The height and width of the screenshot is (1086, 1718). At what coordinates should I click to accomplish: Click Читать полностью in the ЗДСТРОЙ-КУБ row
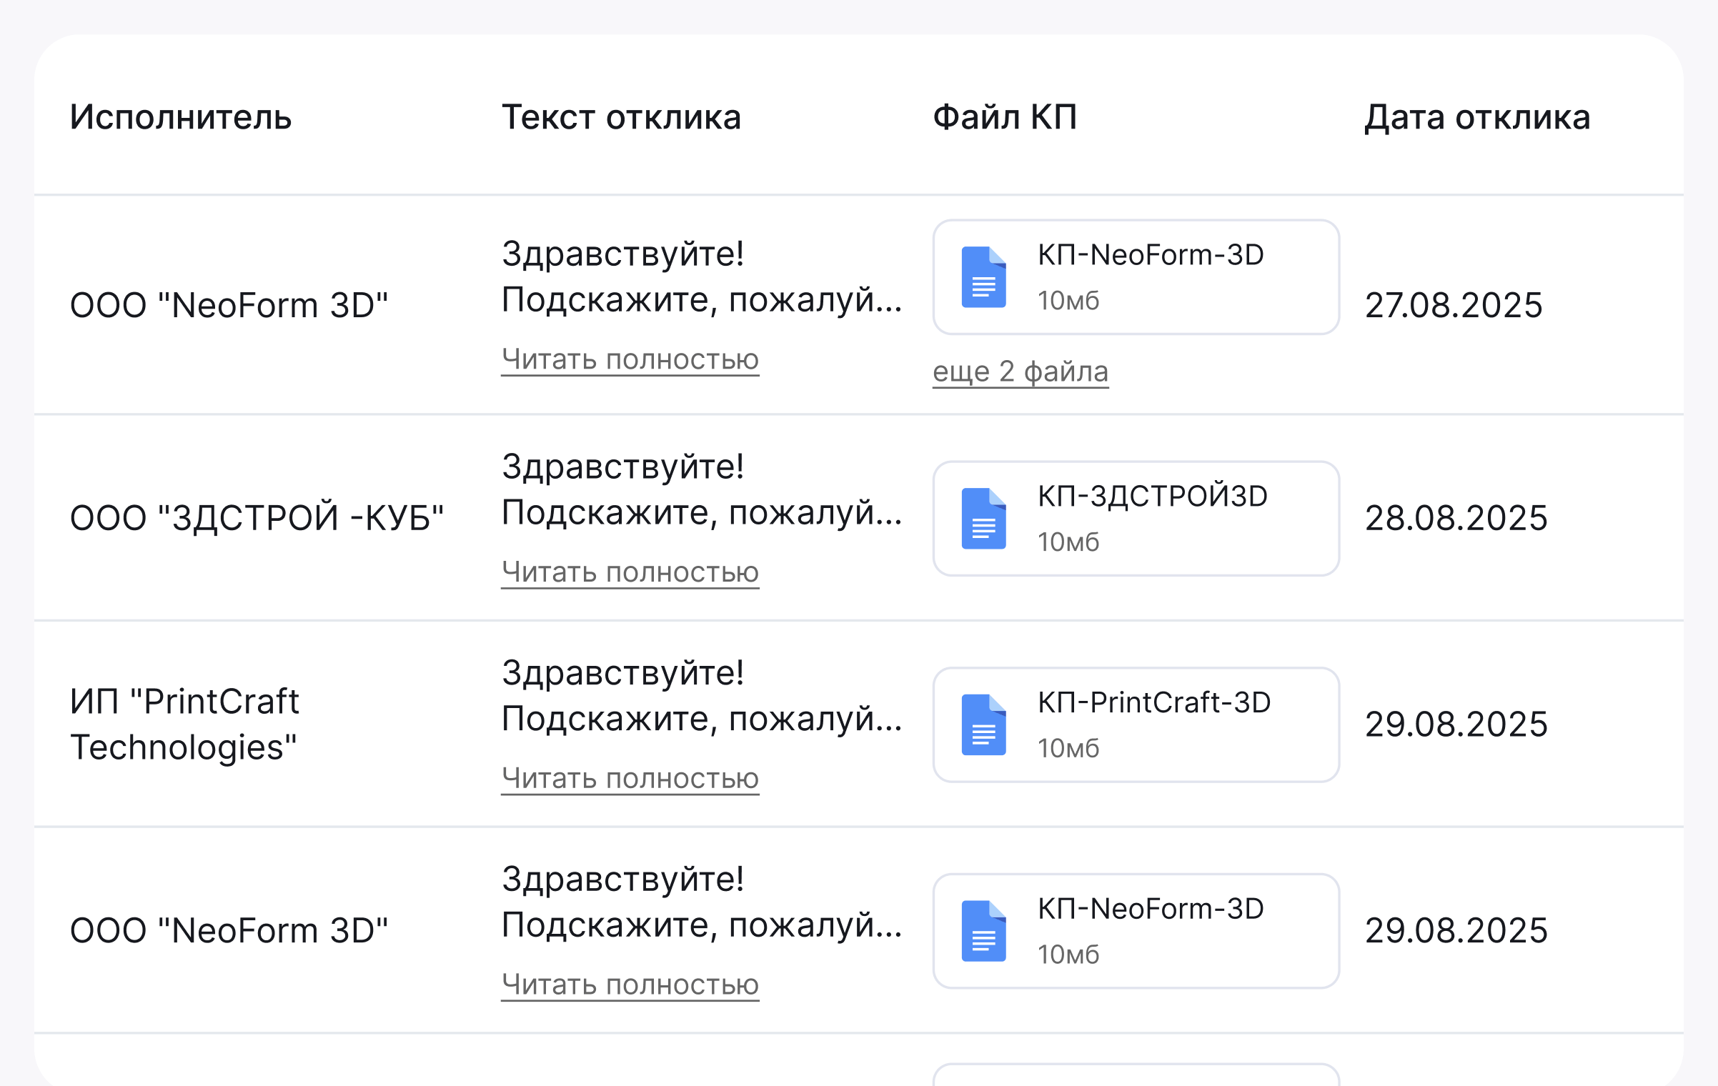point(630,572)
